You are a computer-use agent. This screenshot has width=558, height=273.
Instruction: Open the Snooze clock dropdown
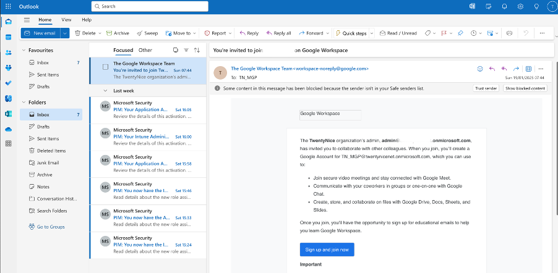coord(480,33)
